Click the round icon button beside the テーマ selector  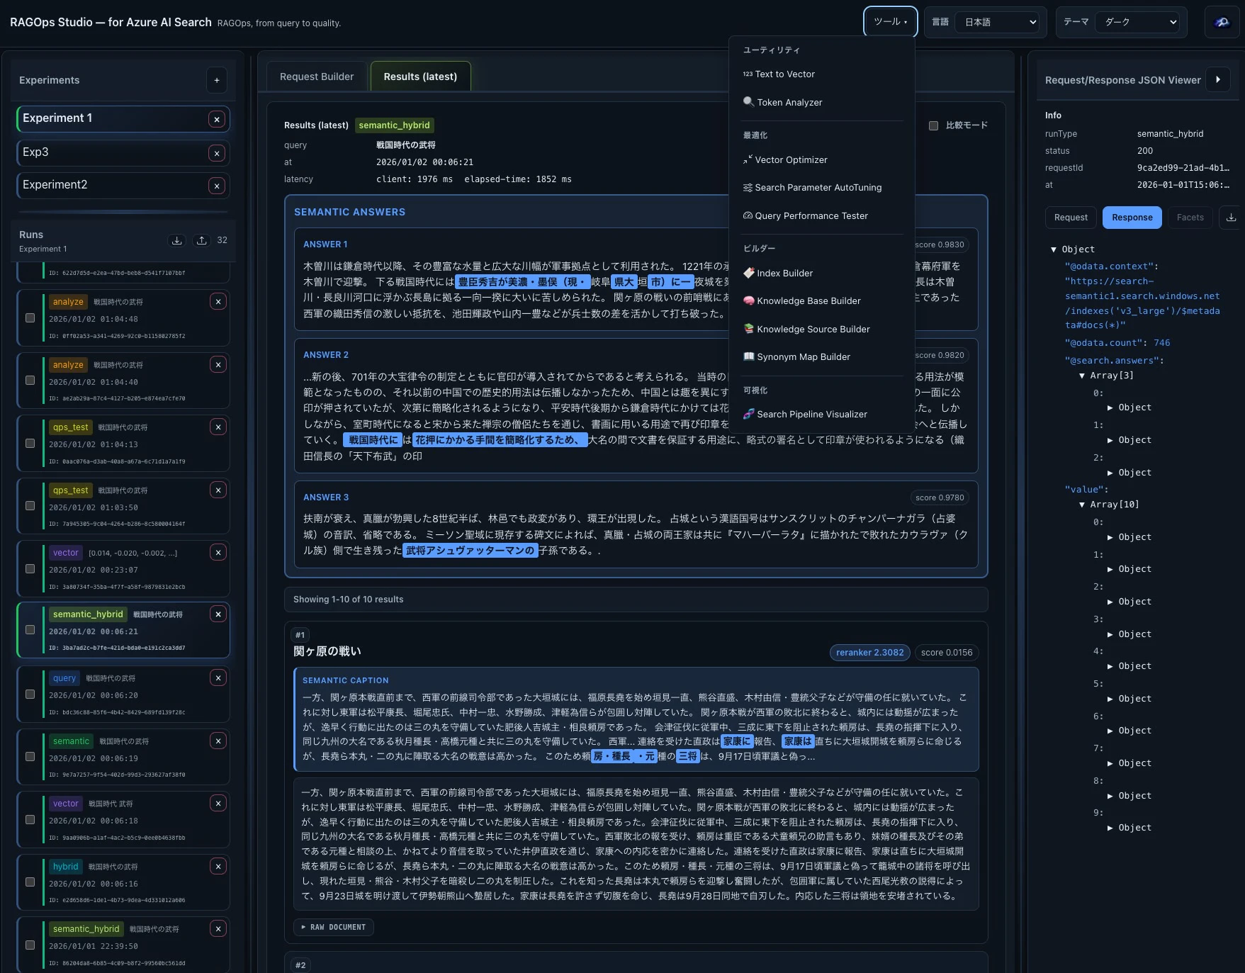tap(1222, 23)
